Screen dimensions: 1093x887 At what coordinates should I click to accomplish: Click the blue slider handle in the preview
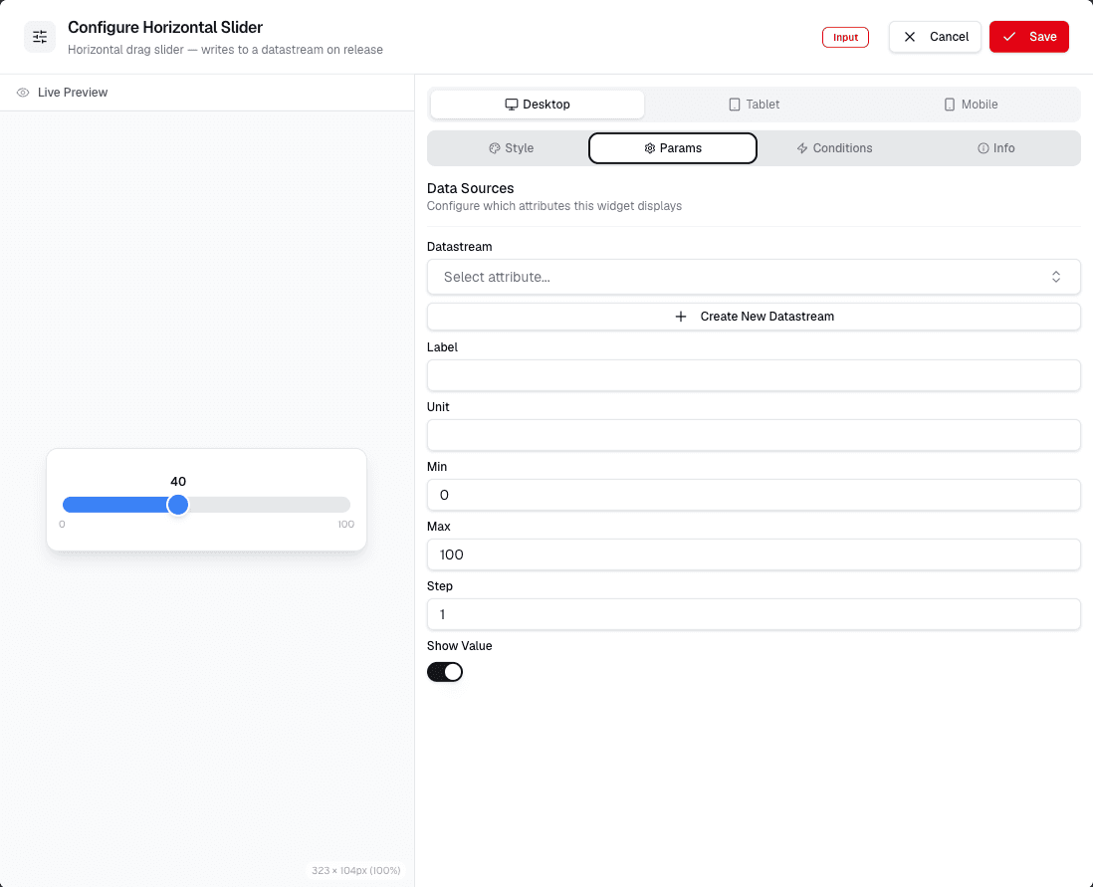(178, 505)
